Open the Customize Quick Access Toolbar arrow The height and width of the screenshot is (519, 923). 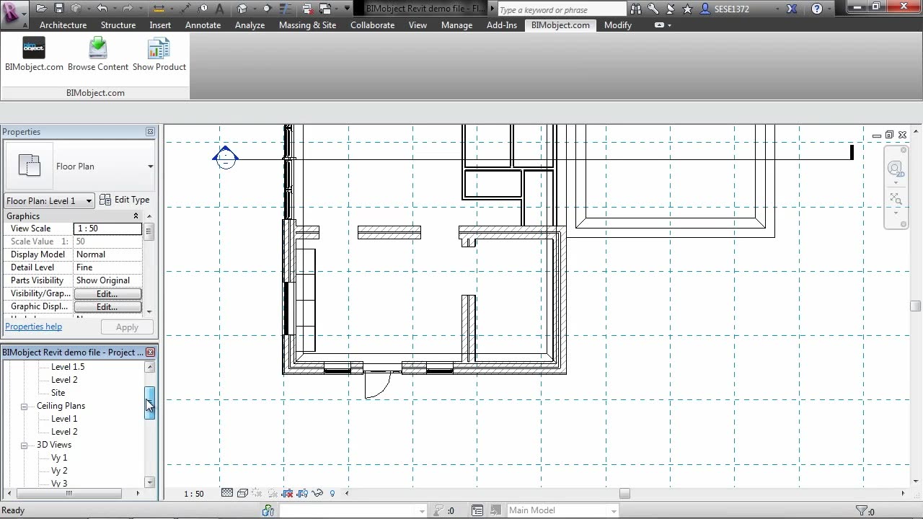[347, 9]
